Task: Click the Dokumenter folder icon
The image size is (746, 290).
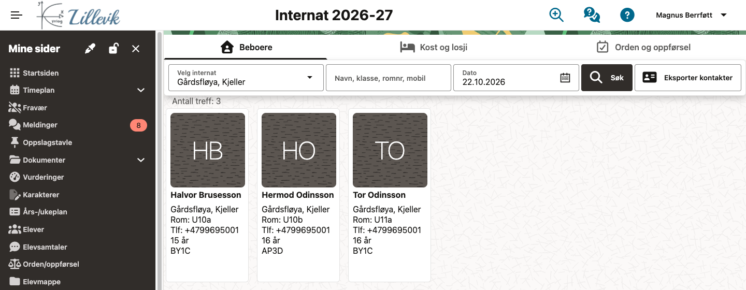Action: coord(15,160)
